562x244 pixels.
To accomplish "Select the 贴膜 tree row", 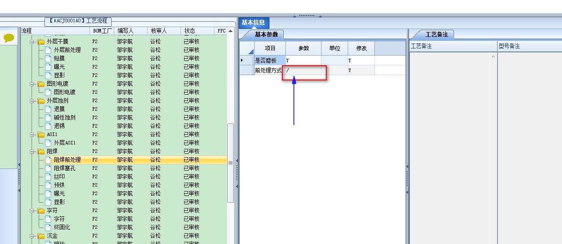I will (x=124, y=58).
